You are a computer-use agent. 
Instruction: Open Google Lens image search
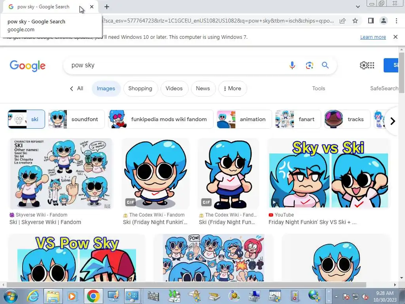click(x=309, y=65)
